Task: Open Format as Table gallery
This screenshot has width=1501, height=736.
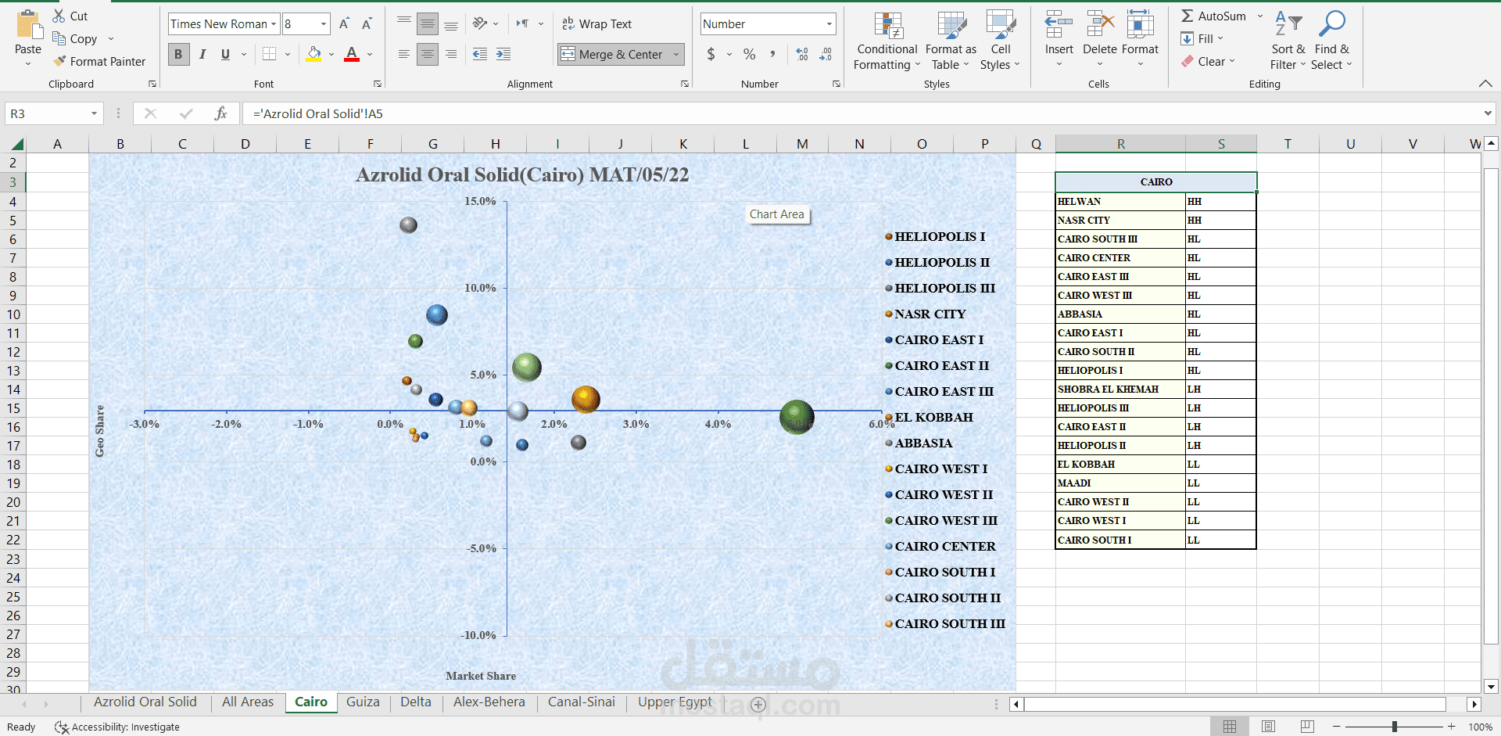Action: (x=951, y=41)
